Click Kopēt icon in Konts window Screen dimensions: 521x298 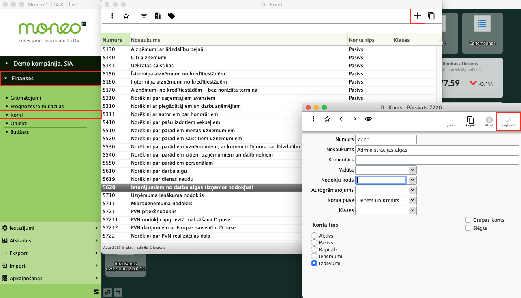[470, 121]
